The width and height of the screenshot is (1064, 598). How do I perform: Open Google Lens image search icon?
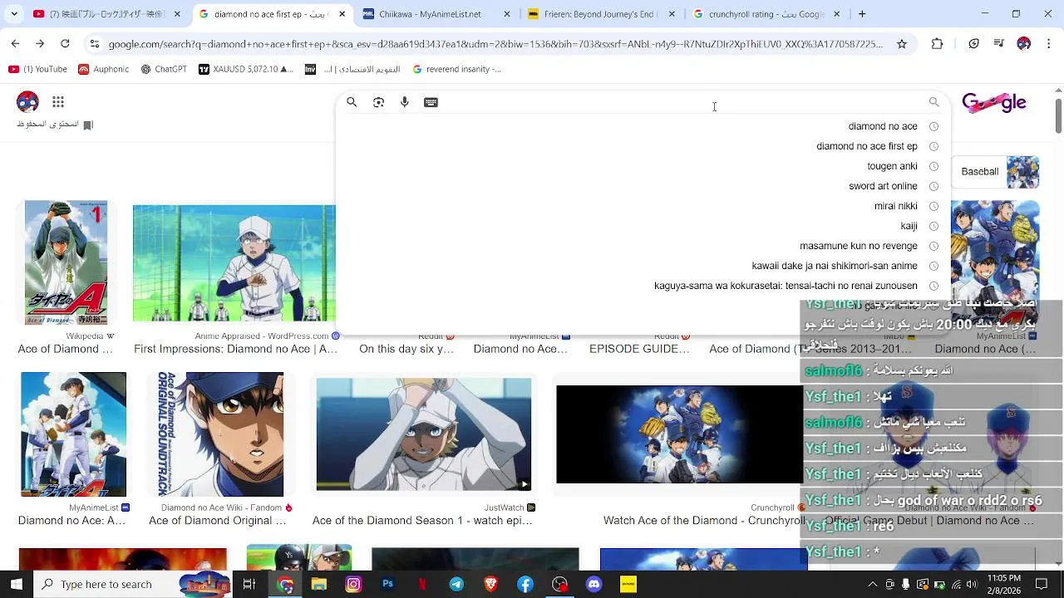tap(378, 102)
